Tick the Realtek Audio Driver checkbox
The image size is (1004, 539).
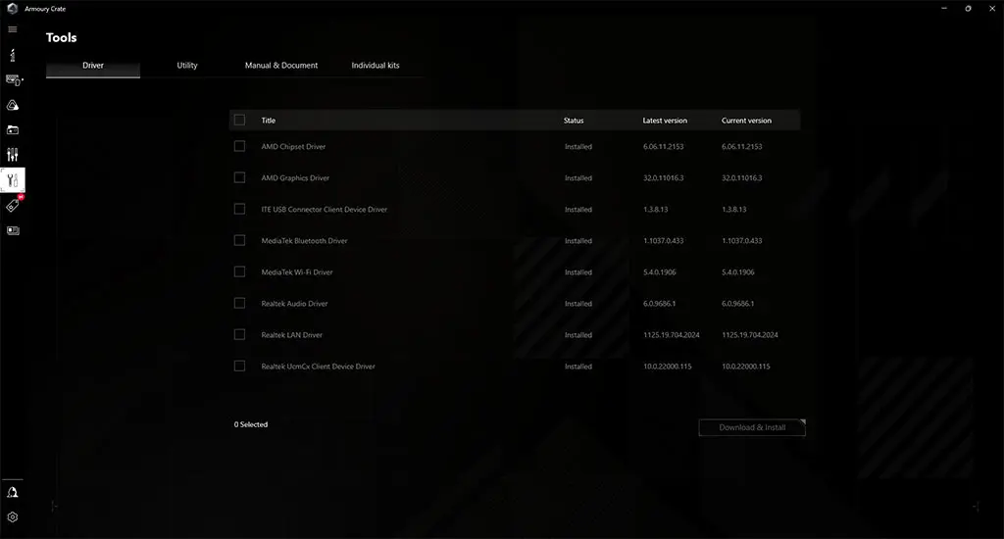pos(239,304)
